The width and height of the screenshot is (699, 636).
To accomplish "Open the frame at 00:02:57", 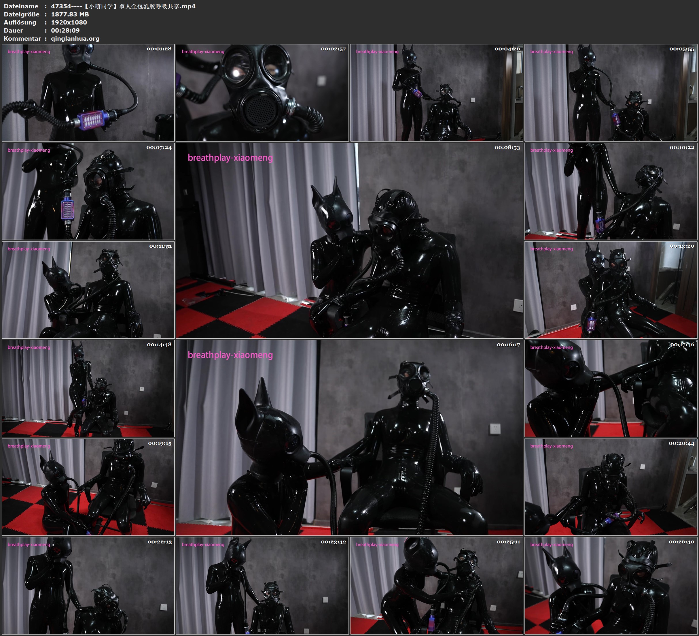I will pos(262,93).
